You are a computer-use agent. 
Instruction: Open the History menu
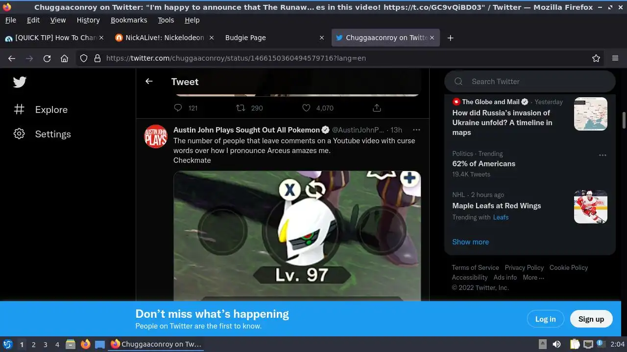(x=88, y=20)
